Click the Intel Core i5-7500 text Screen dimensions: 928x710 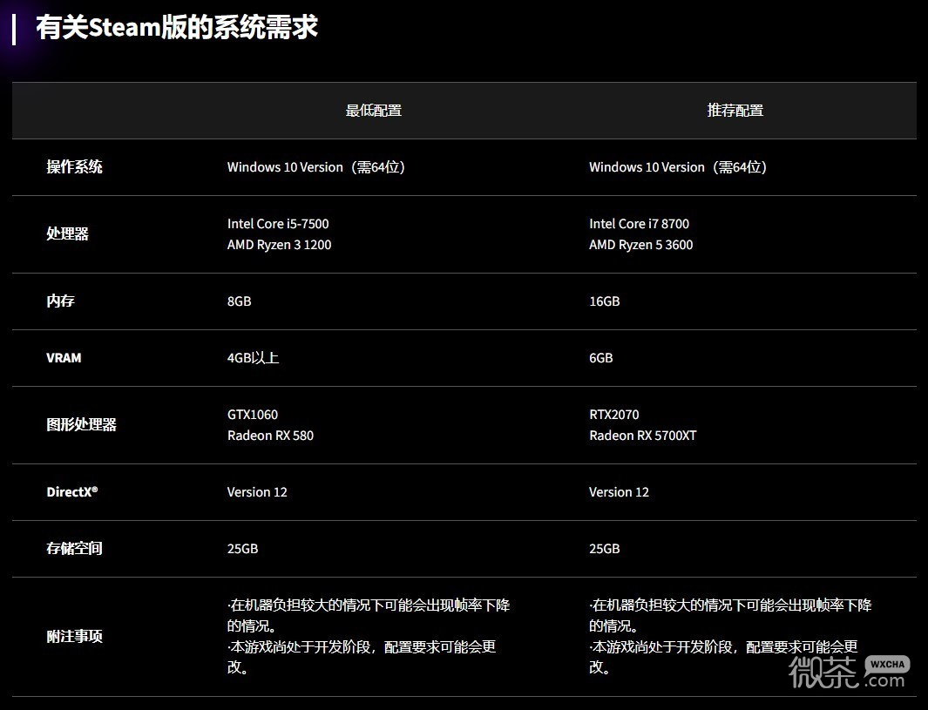278,224
